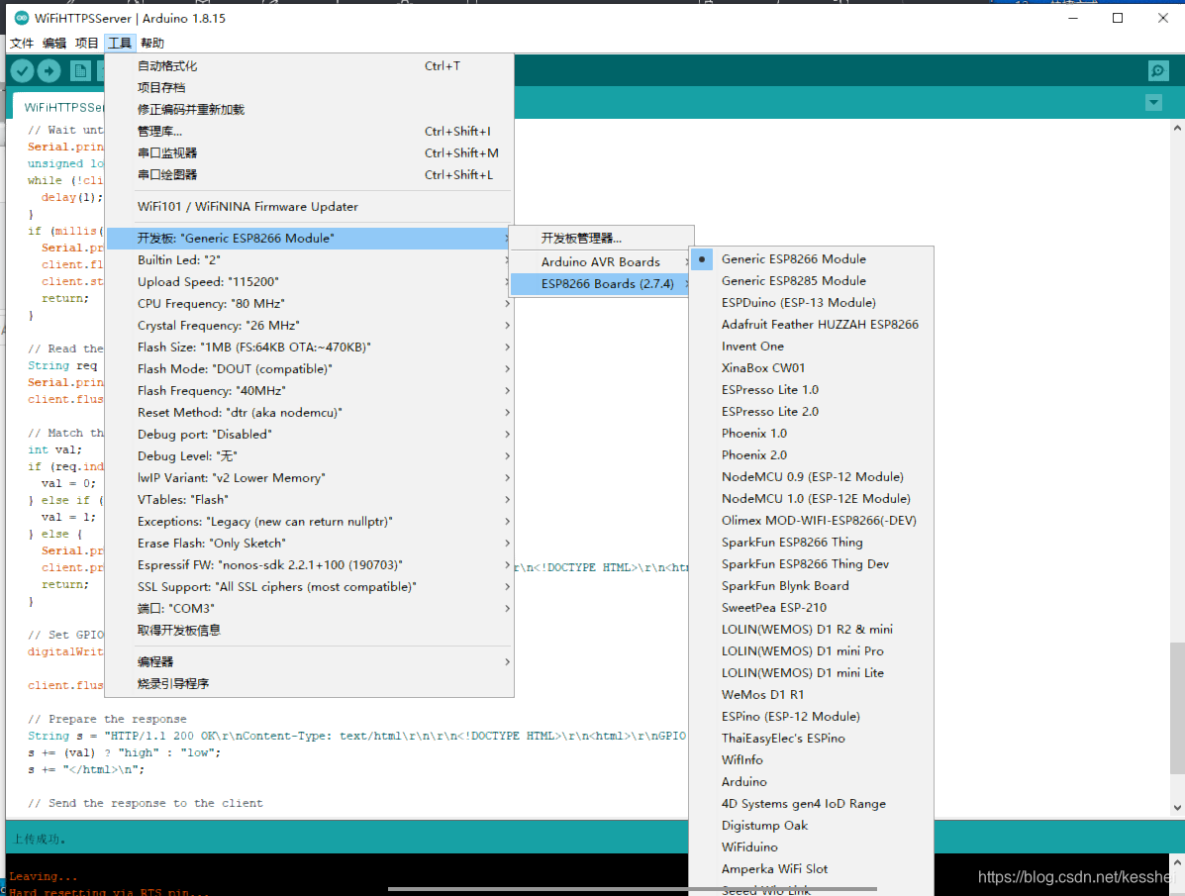Open the 文件 menu
The image size is (1185, 896).
22,44
